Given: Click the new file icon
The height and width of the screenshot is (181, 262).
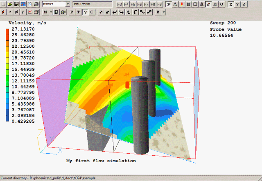Looking at the screenshot, I should (3, 4).
